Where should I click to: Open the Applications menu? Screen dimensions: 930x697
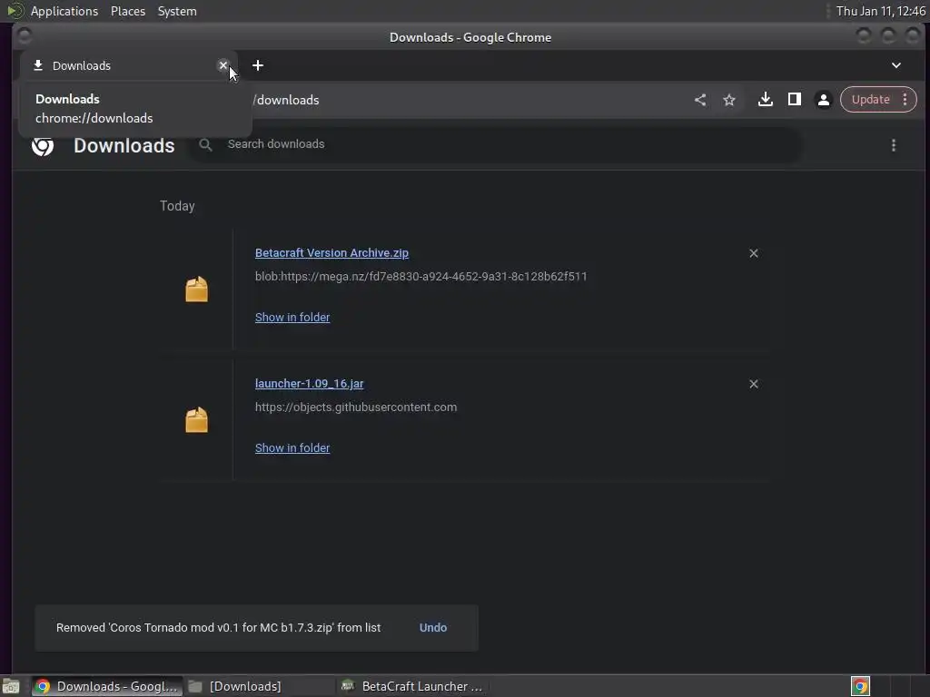(64, 11)
